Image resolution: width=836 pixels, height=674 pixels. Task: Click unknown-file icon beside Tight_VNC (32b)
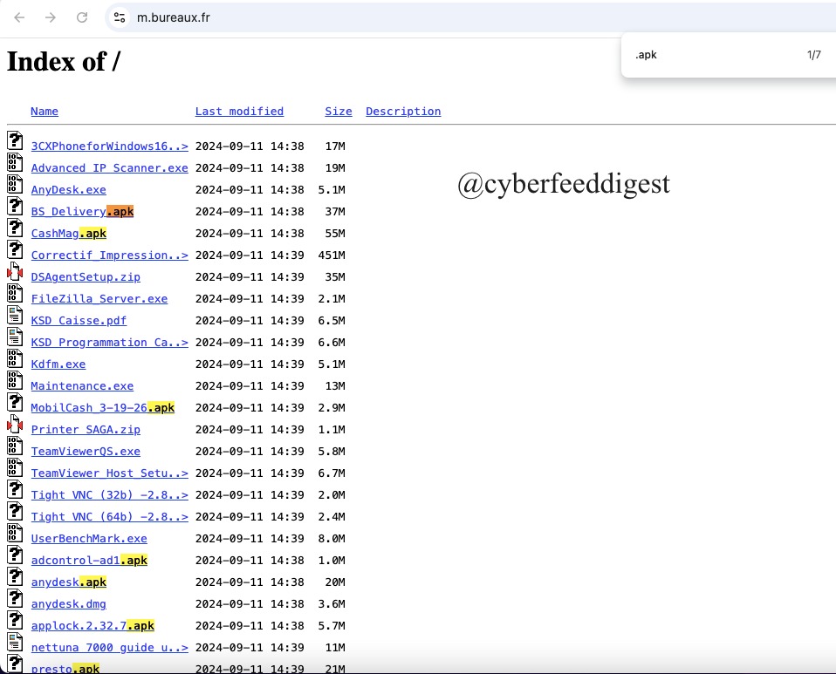point(15,490)
